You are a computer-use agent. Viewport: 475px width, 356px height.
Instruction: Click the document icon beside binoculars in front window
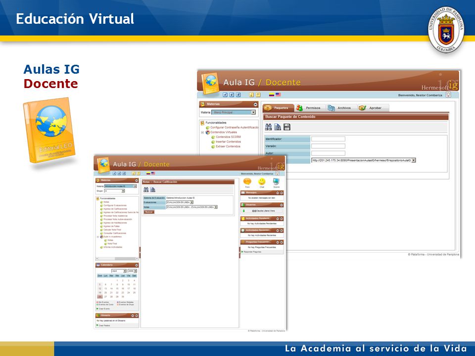[153, 189]
